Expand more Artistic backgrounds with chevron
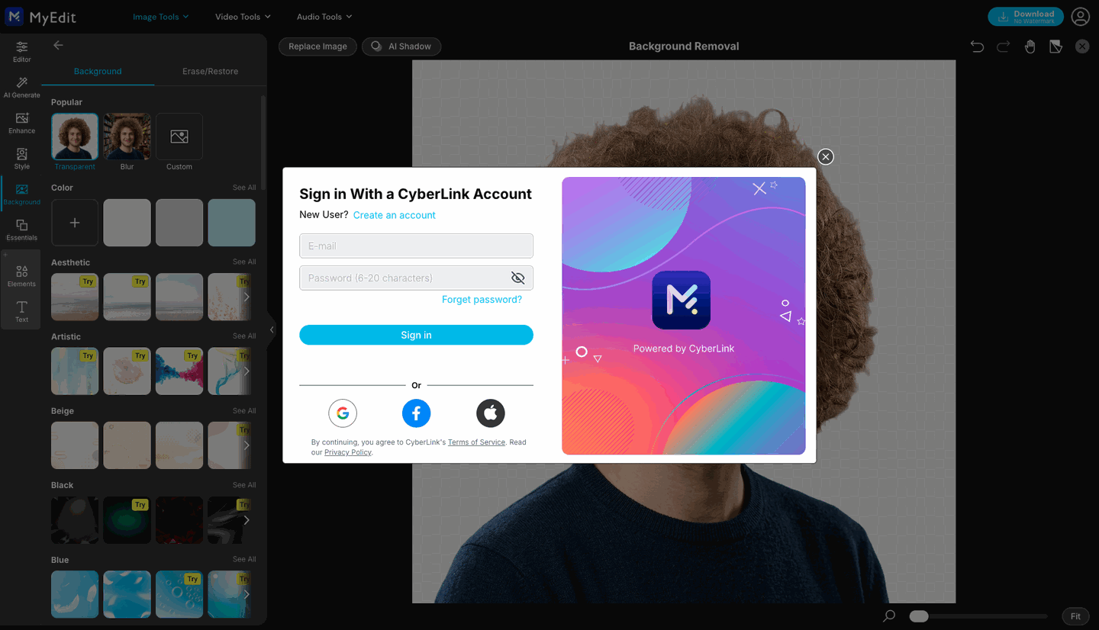 point(246,371)
